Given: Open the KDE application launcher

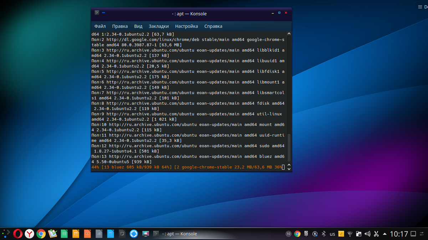Looking at the screenshot, I should (x=6, y=234).
